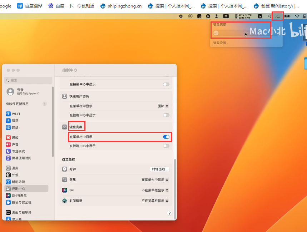The width and height of the screenshot is (307, 232).
Task: Click the settings pane vertical scrollbar
Action: tap(175, 189)
